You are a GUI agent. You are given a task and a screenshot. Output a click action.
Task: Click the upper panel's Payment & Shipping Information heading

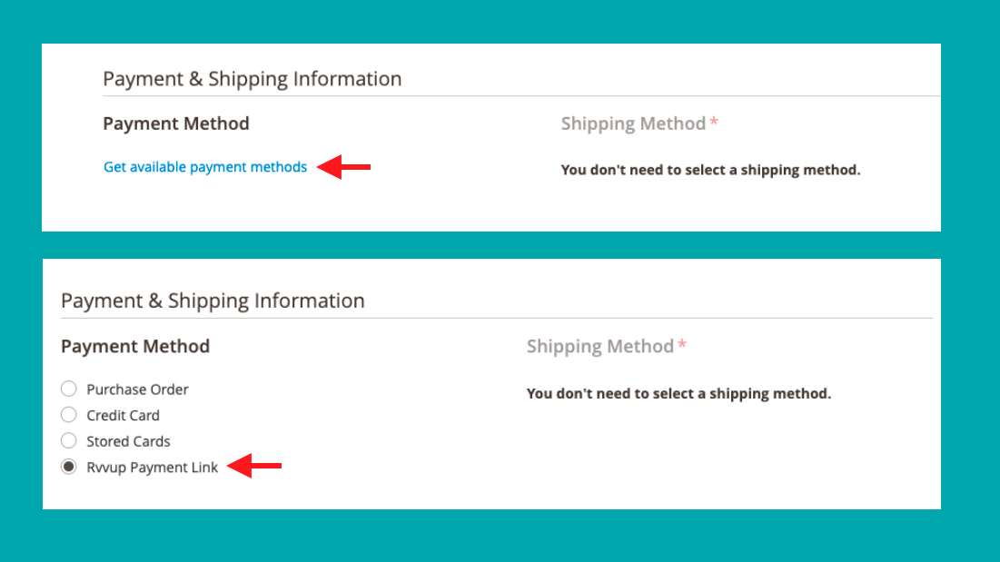[252, 79]
